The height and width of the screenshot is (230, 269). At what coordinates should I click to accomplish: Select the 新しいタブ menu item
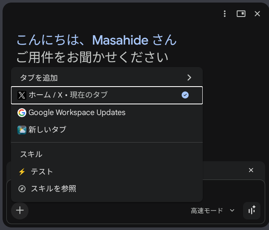pyautogui.click(x=47, y=130)
